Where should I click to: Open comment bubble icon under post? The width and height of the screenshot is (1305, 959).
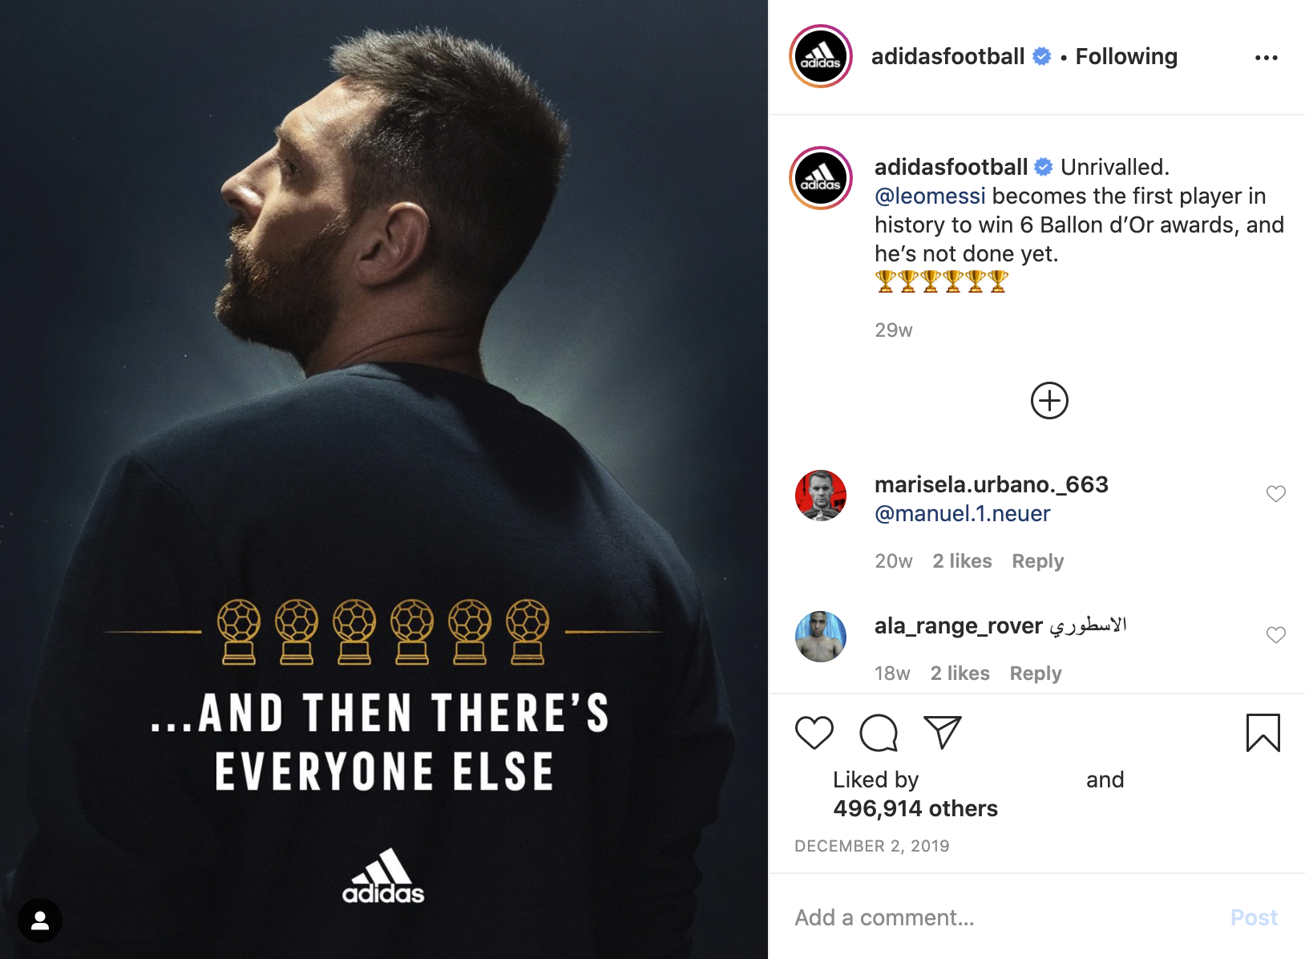coord(879,732)
